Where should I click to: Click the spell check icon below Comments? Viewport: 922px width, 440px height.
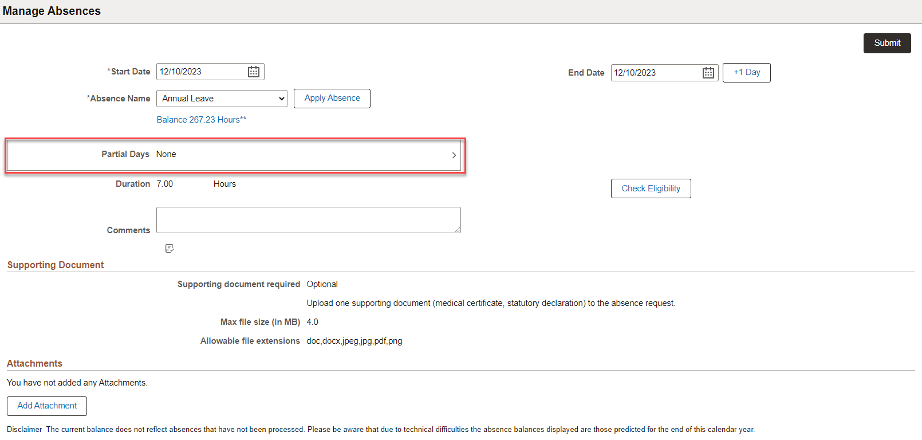[x=170, y=248]
